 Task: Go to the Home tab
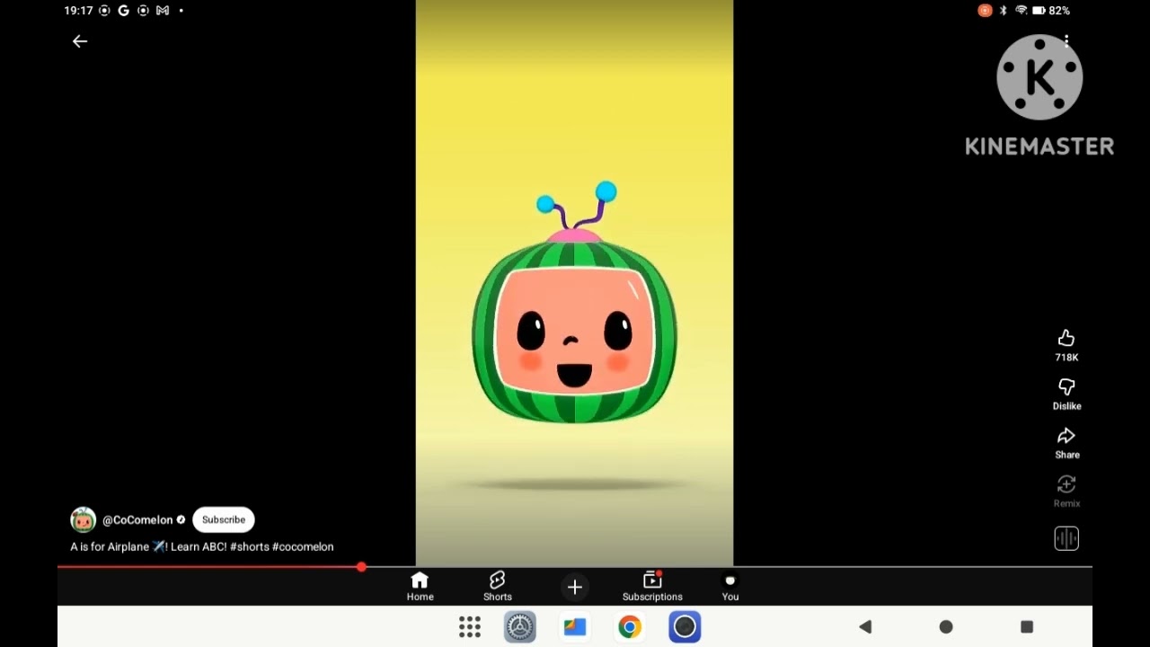pos(420,586)
